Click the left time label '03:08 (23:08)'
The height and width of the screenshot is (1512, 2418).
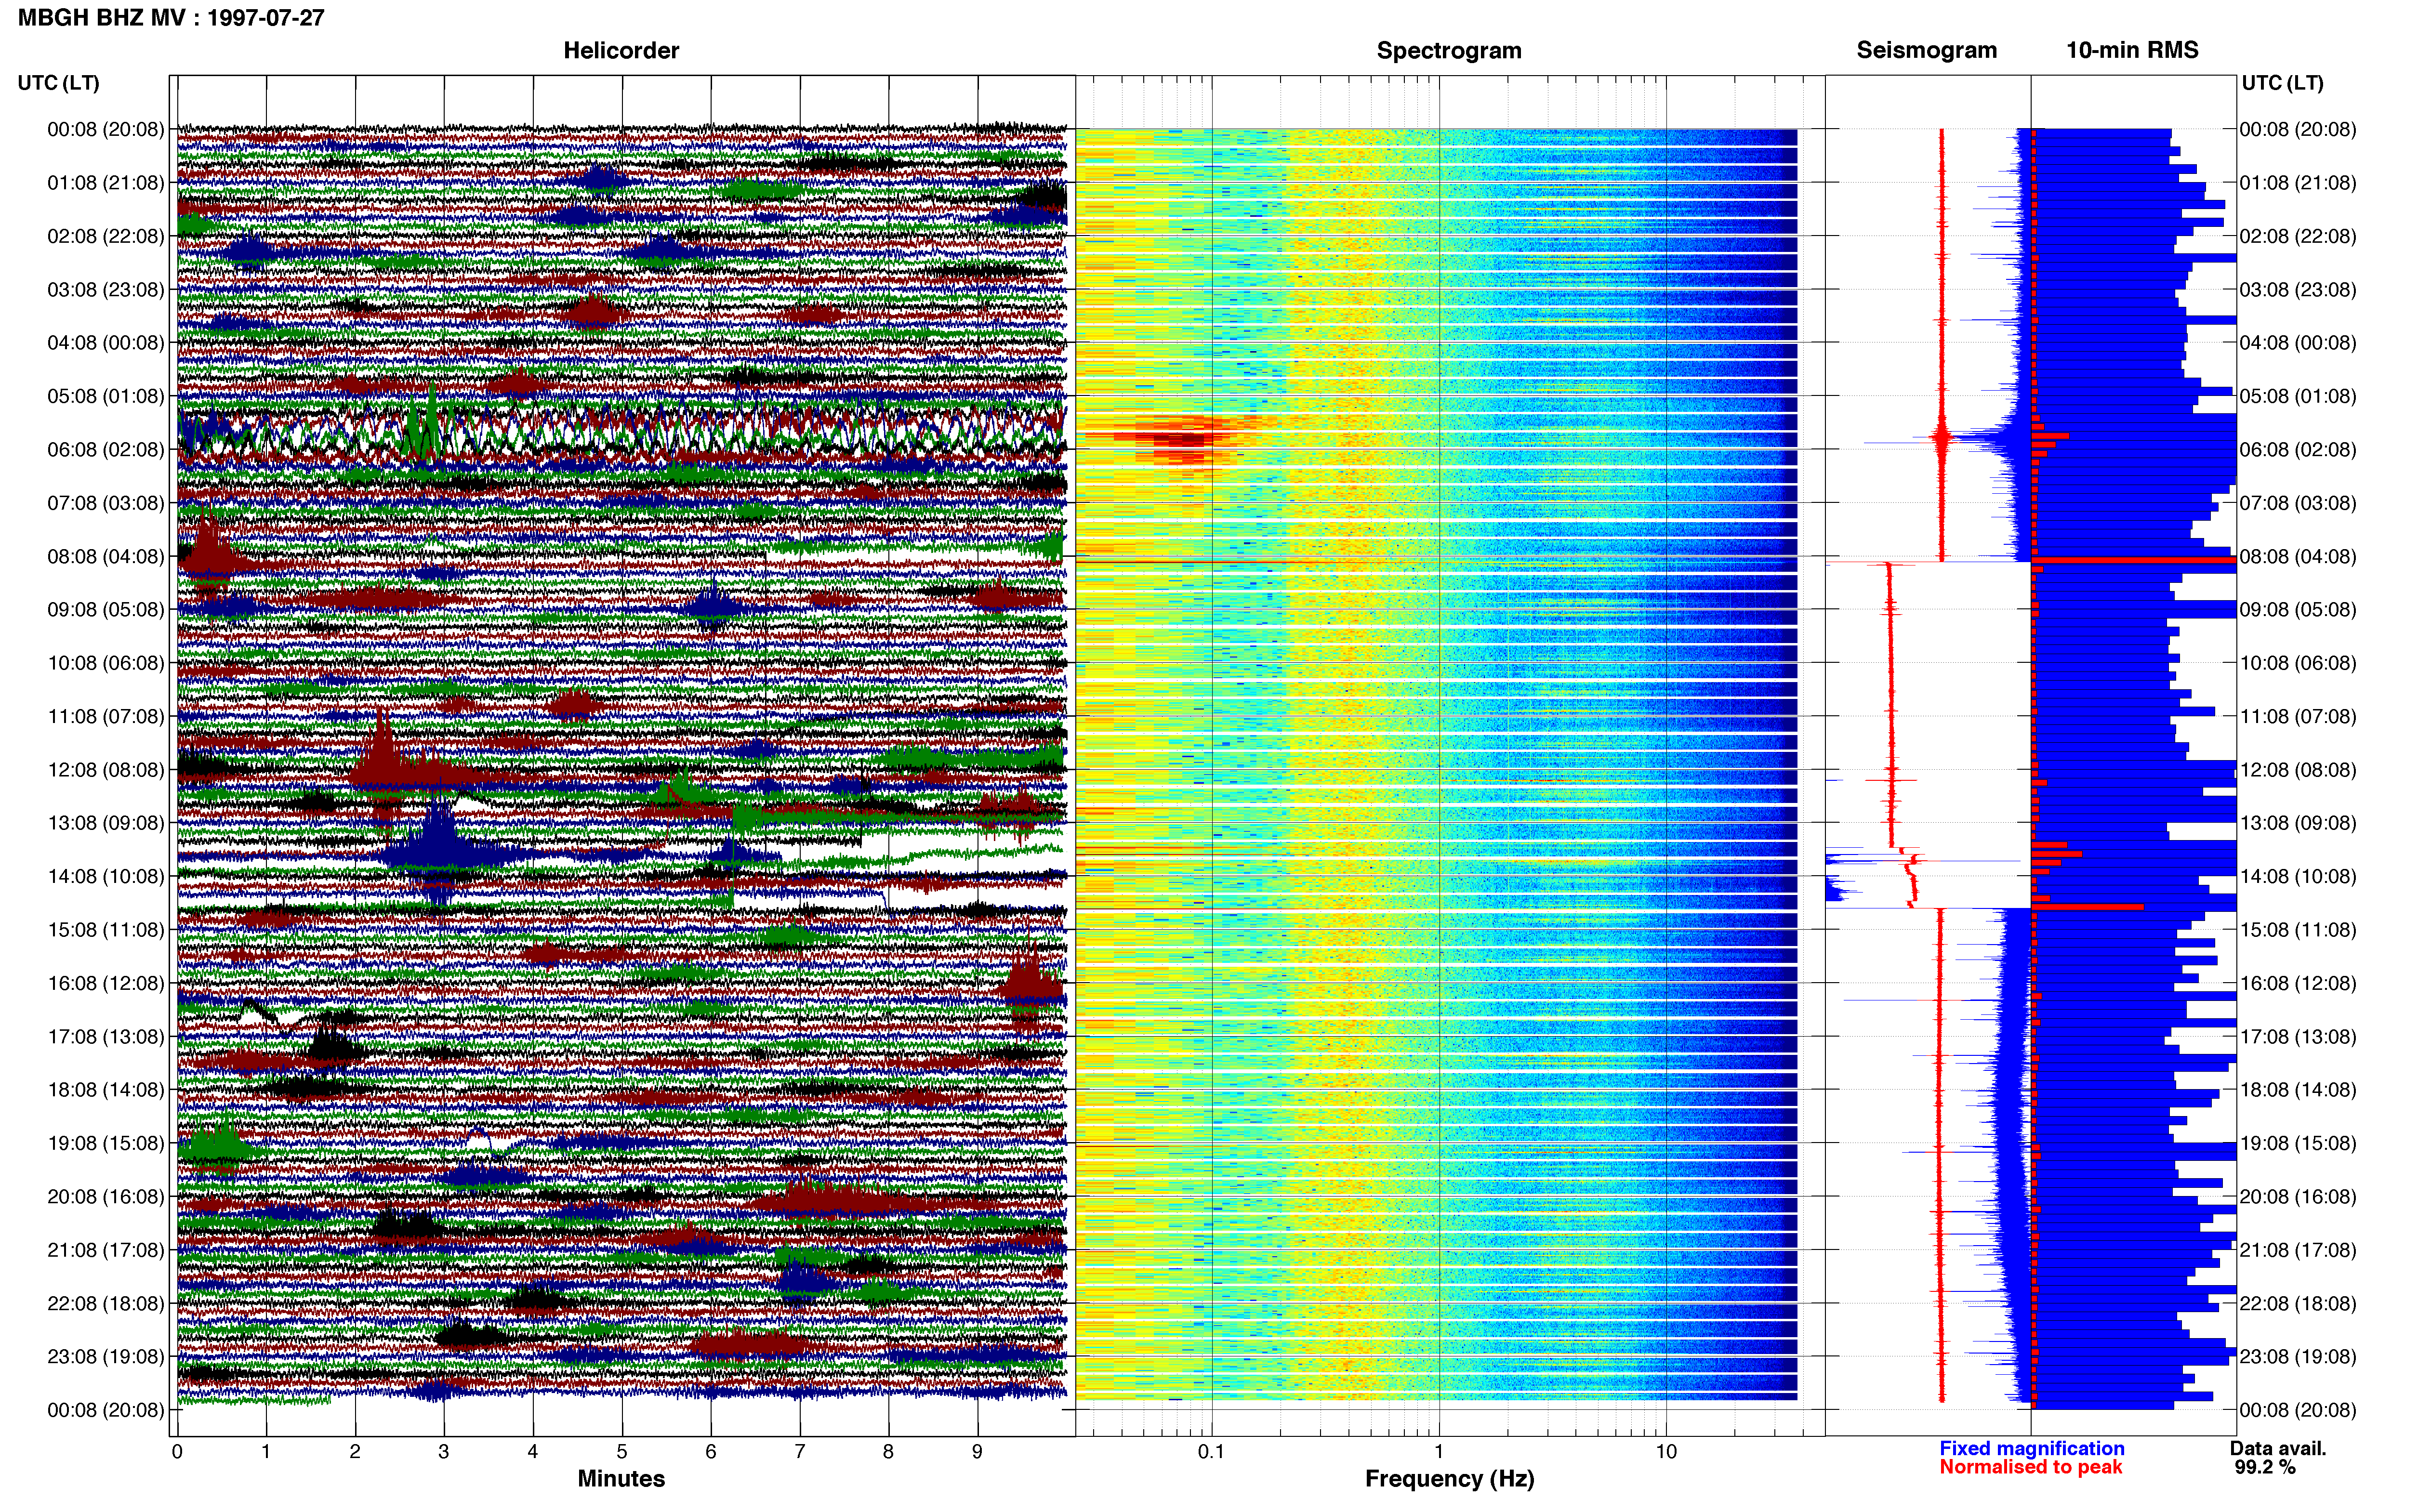105,290
